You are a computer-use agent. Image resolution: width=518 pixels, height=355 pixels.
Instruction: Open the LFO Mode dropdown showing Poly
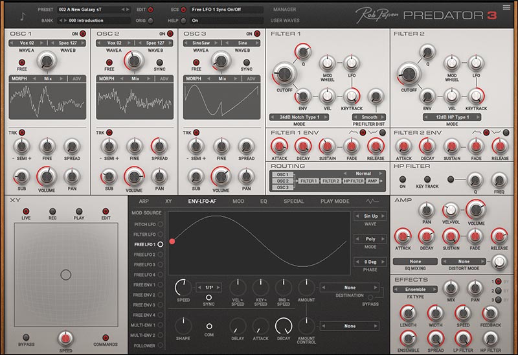click(370, 238)
